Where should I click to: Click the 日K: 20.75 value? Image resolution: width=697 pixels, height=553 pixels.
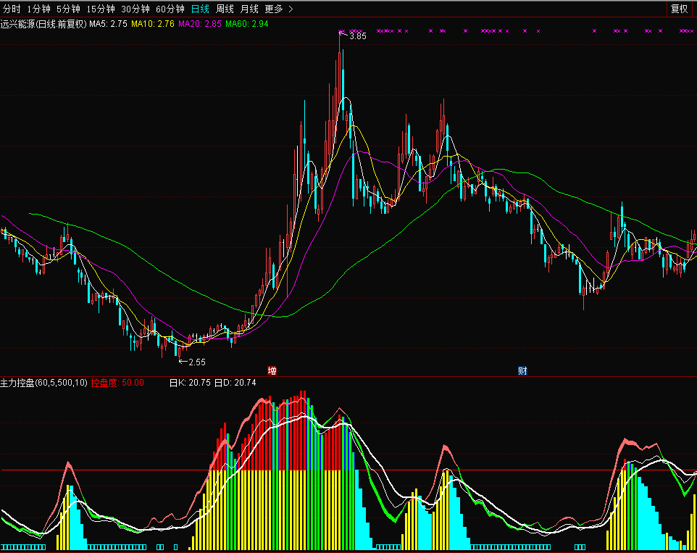tap(190, 383)
